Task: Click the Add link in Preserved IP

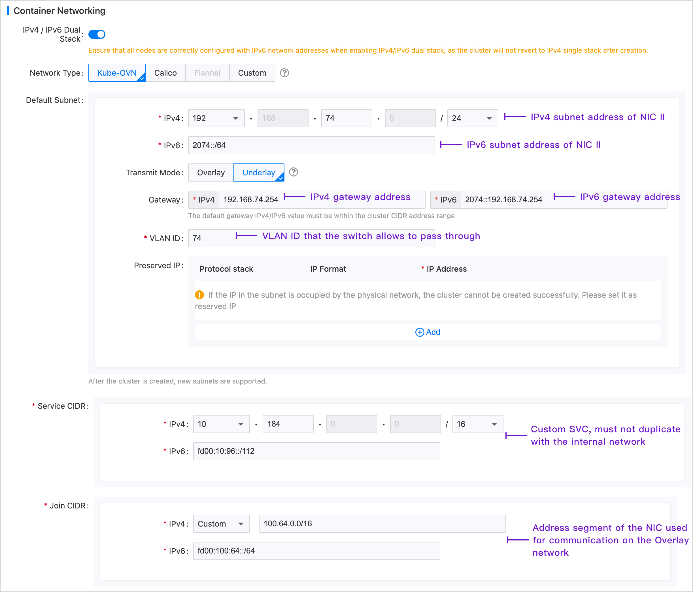Action: pos(433,332)
